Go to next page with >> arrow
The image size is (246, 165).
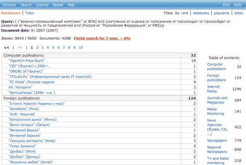20,48
